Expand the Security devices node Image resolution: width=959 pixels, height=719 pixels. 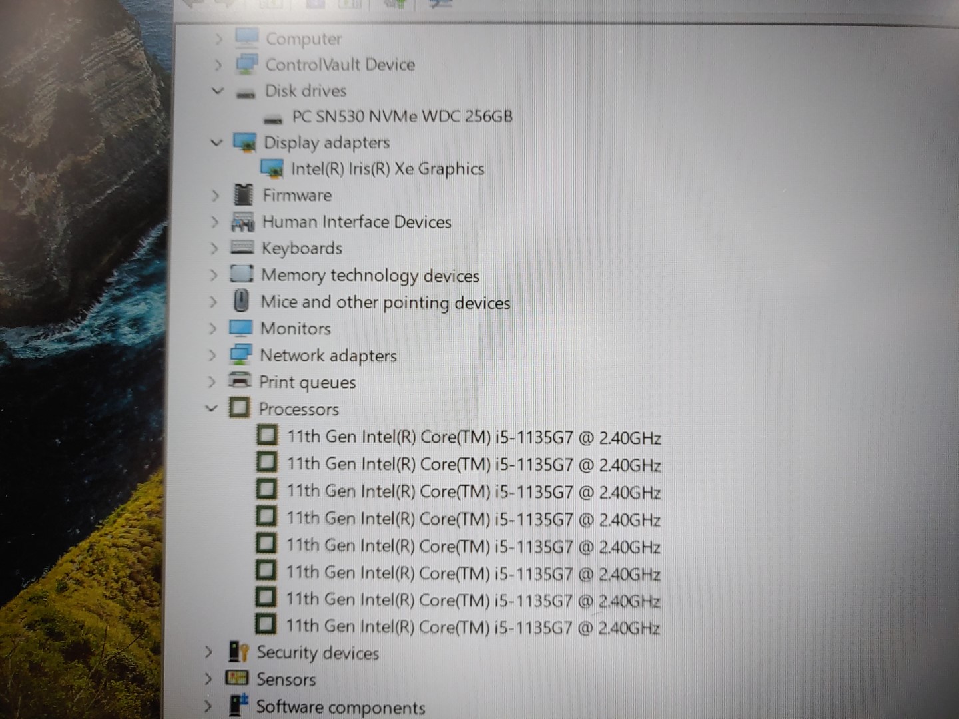point(208,652)
